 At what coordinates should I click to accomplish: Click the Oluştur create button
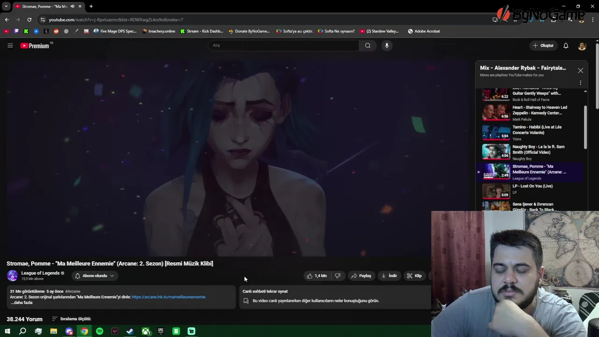[x=543, y=45]
